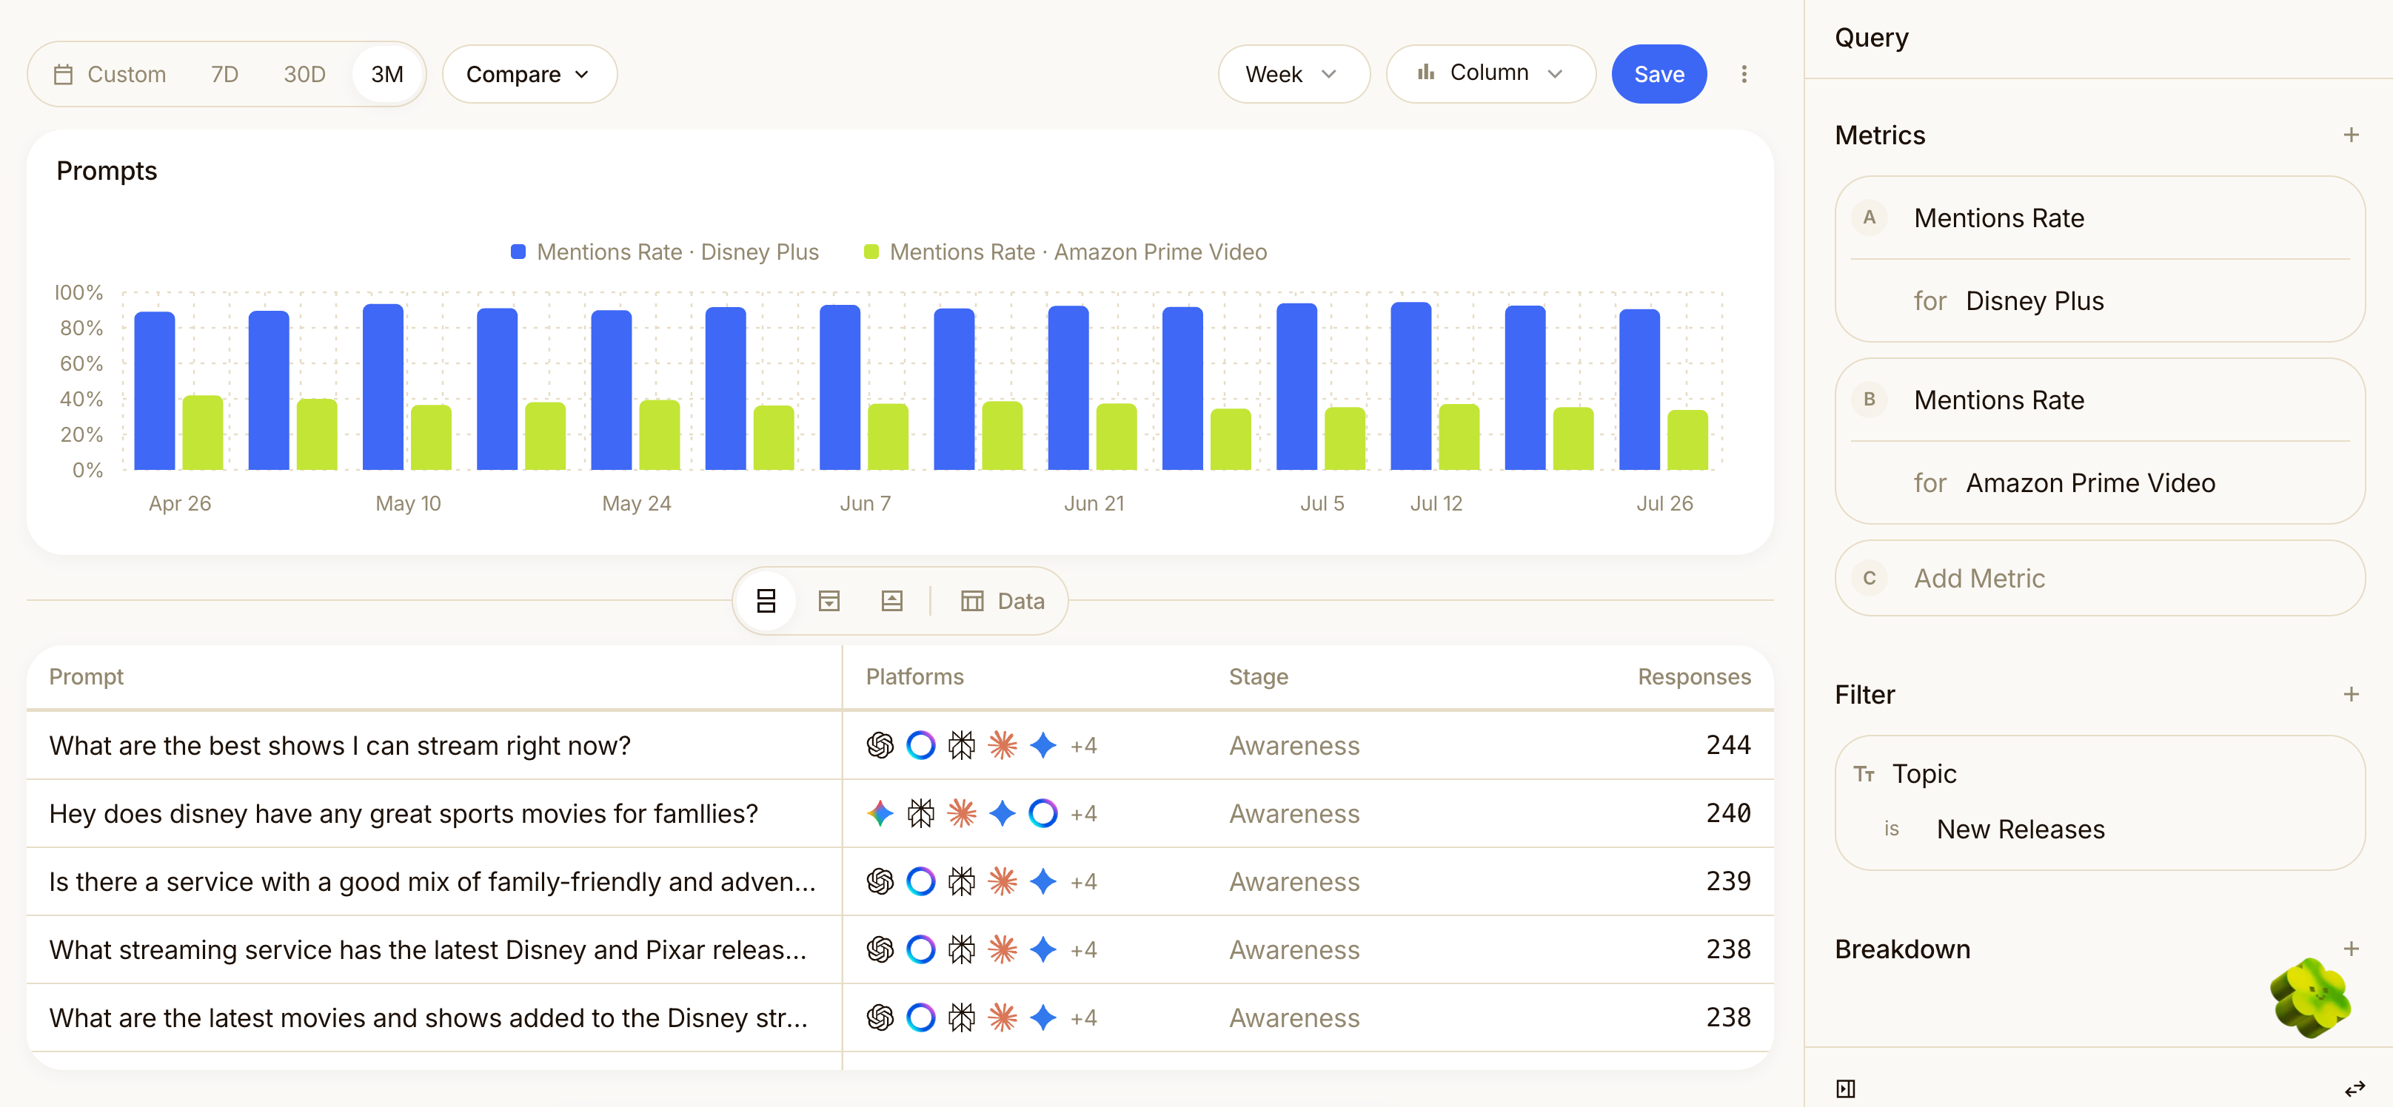The height and width of the screenshot is (1107, 2393).
Task: Click the blue sparkle Gemini icon in best shows row
Action: point(1043,746)
